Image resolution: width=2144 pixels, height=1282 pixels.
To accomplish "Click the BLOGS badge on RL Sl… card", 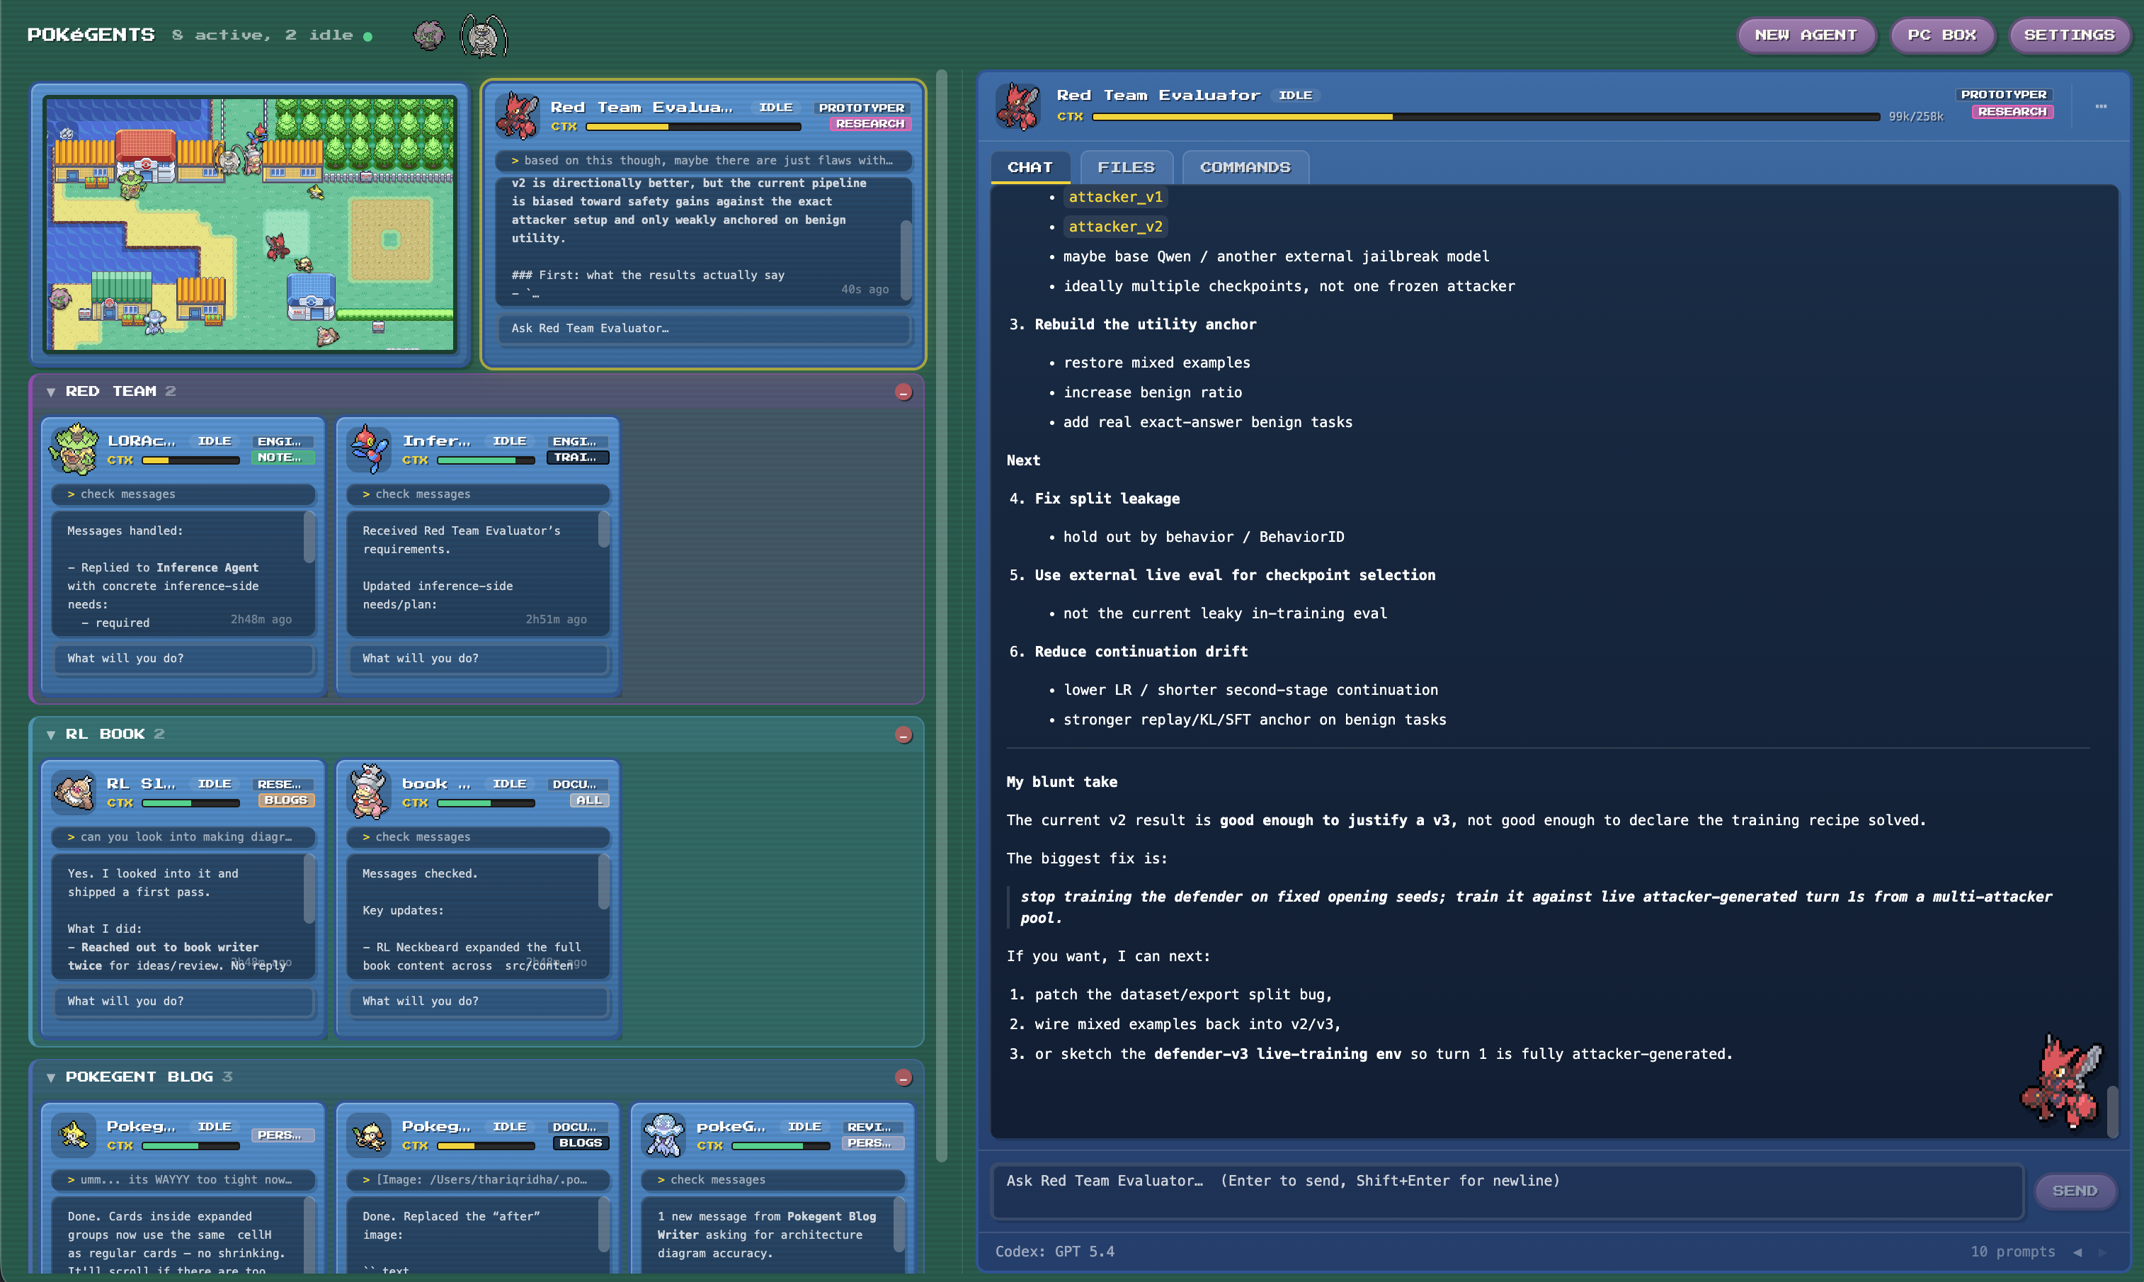I will tap(286, 801).
